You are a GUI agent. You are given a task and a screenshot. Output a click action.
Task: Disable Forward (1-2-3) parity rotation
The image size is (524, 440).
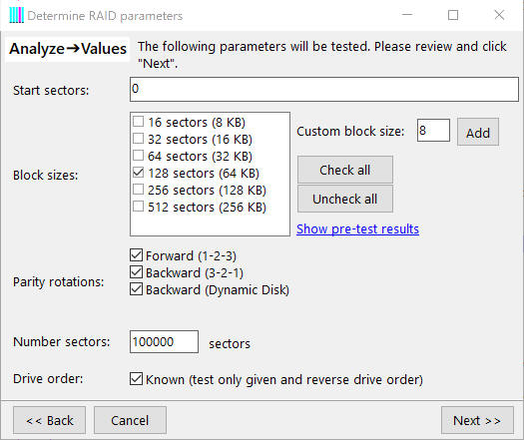click(136, 255)
